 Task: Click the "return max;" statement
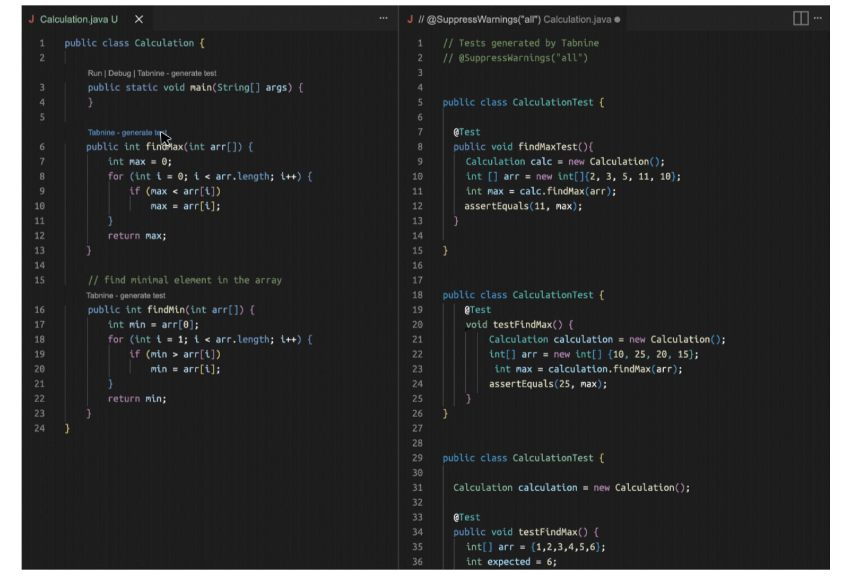137,236
